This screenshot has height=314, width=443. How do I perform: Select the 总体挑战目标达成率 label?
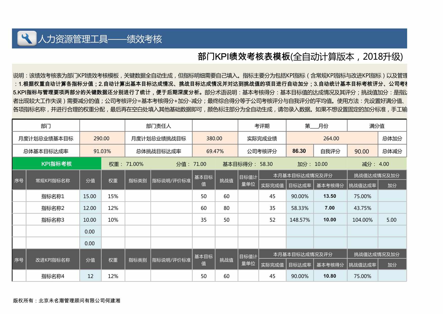click(159, 151)
